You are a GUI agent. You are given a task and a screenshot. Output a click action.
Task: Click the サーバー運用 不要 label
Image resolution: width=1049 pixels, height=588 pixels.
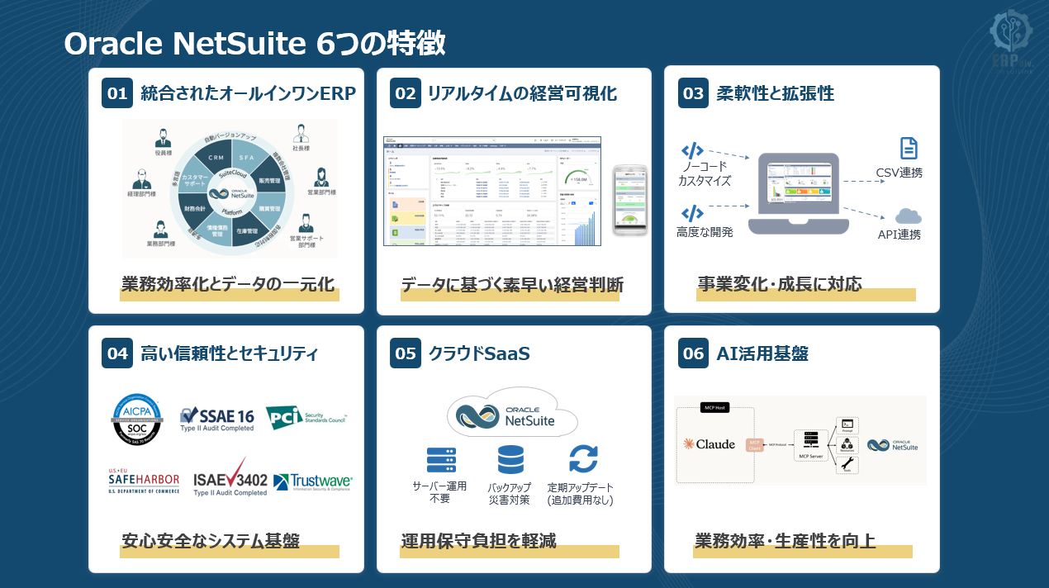438,493
